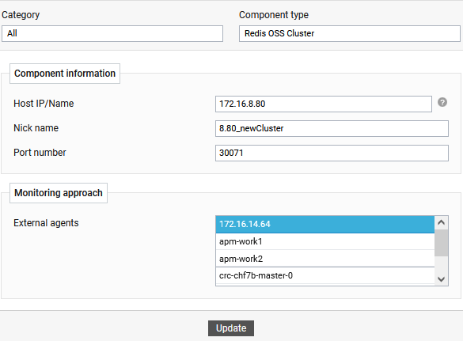Click the scrollbar track below the thumb

(441, 264)
